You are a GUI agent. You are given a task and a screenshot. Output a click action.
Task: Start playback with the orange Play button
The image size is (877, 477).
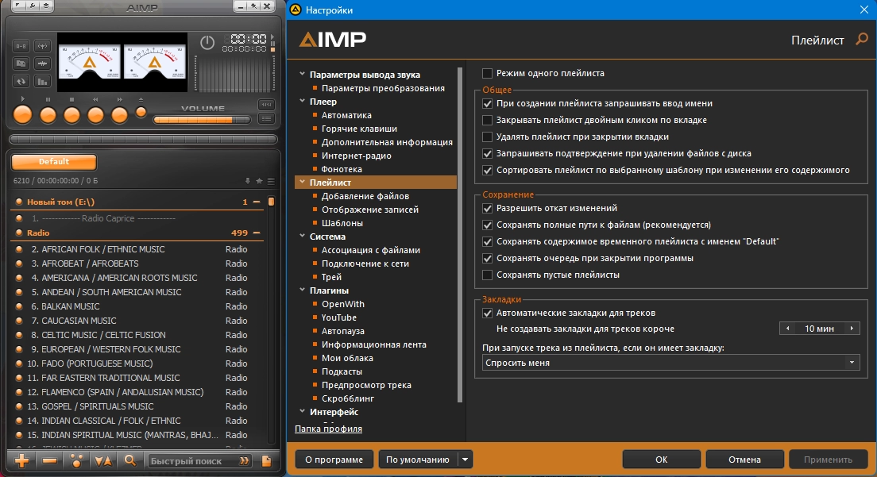22,114
